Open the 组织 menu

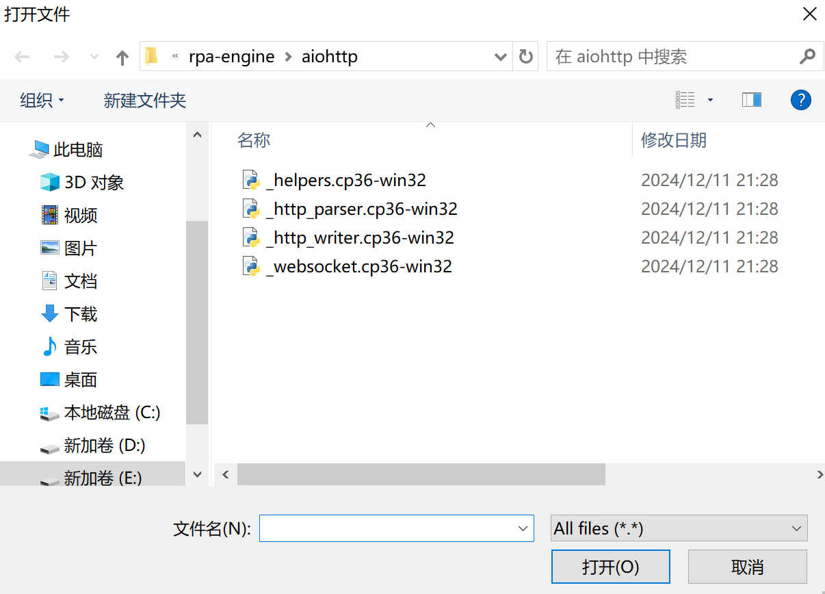(x=42, y=101)
